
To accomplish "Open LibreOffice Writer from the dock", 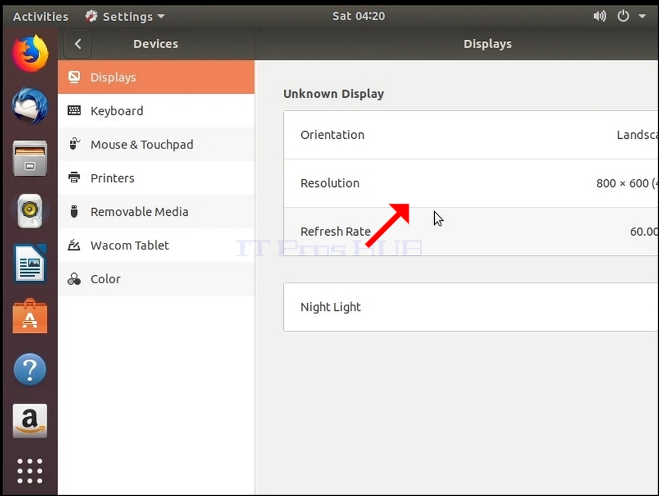I will coord(30,263).
